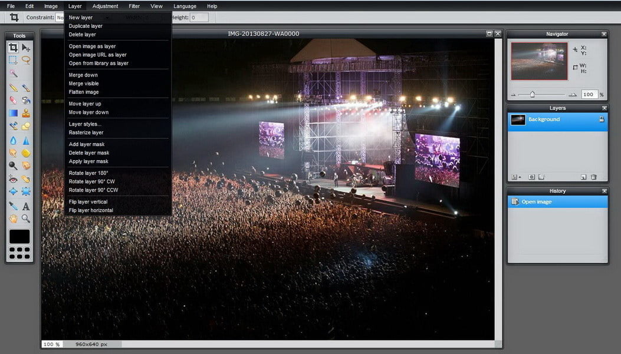Select the Zoom magnifier tool
The width and height of the screenshot is (621, 354).
[x=26, y=219]
